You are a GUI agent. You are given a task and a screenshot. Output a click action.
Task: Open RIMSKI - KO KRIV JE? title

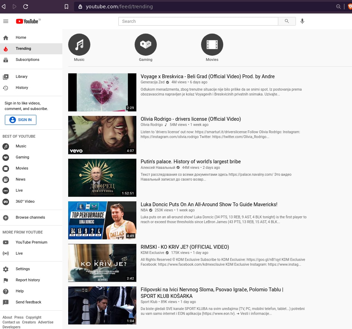coord(185,247)
